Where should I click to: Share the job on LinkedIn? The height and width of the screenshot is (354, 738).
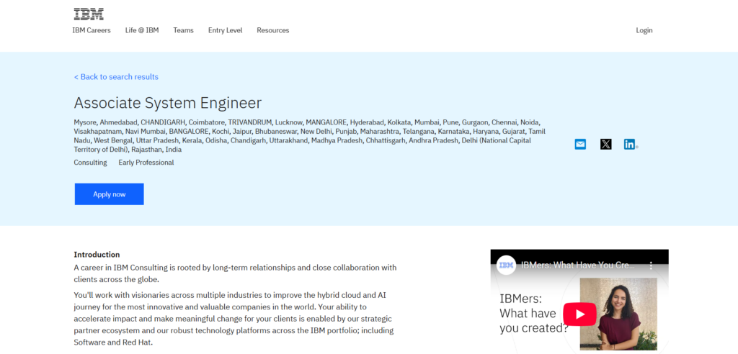click(x=630, y=144)
